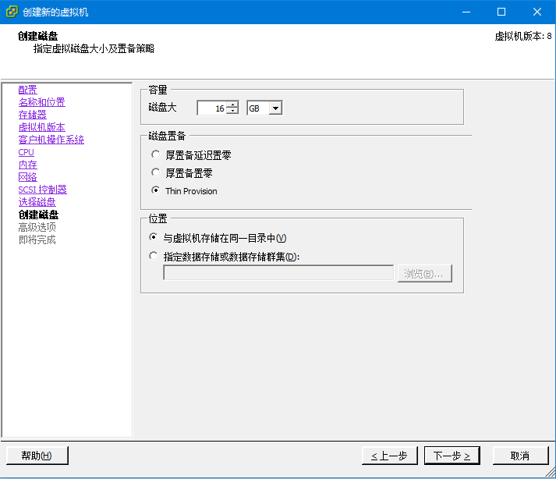Open the GB unit dropdown

[x=275, y=108]
